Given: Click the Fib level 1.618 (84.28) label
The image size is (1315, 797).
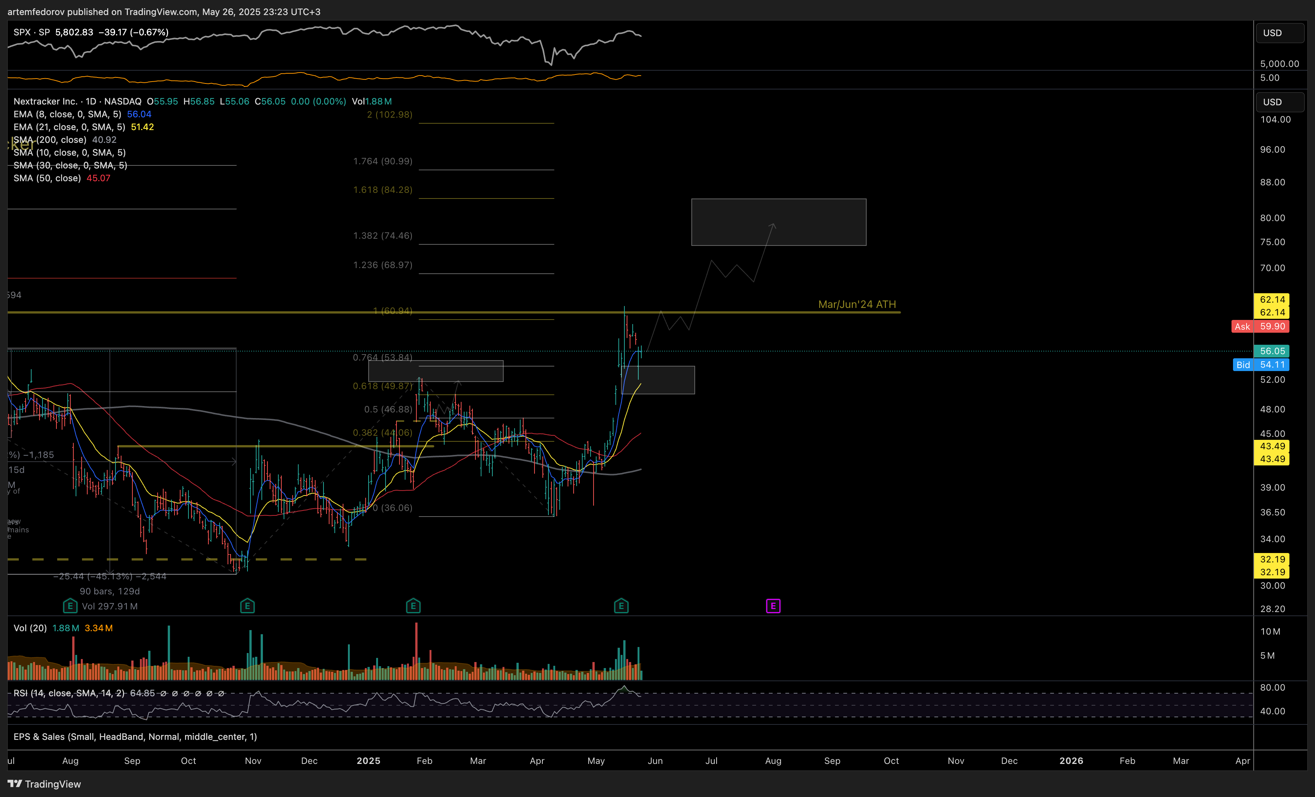Looking at the screenshot, I should pyautogui.click(x=383, y=190).
